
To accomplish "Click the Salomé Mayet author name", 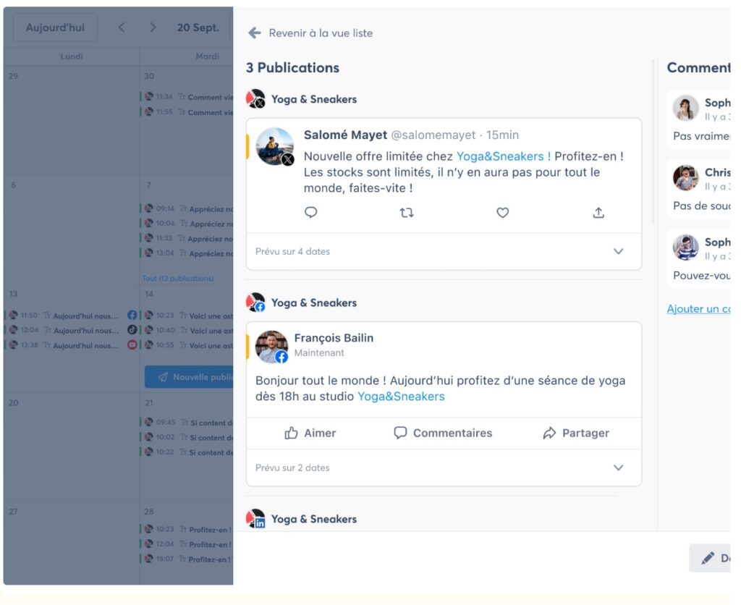I will click(345, 135).
